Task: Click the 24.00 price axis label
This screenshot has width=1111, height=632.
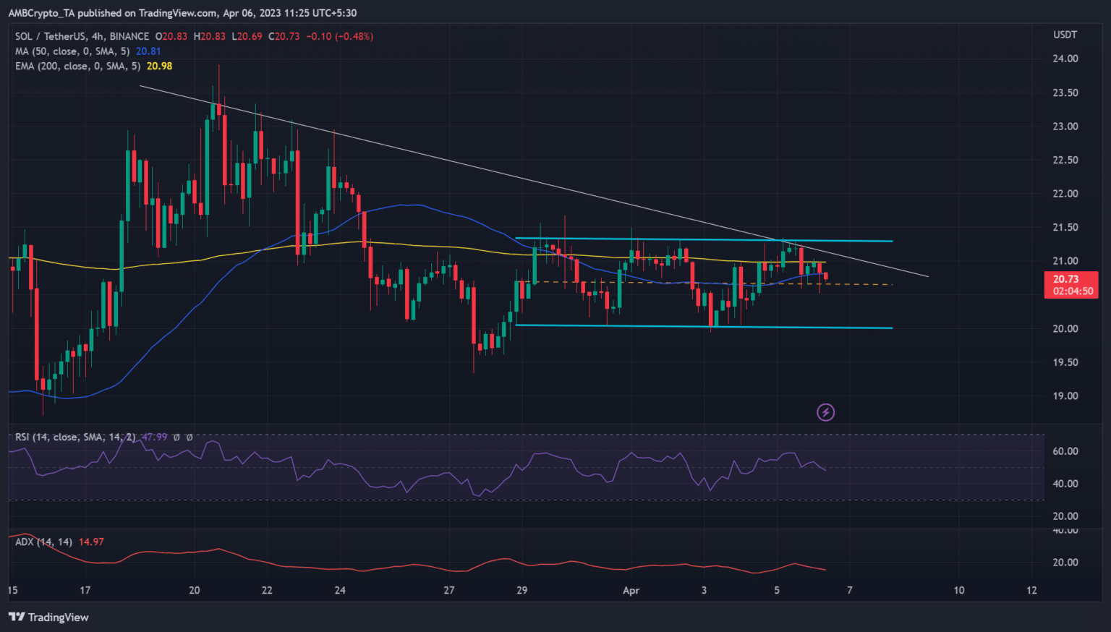Action: tap(1065, 59)
